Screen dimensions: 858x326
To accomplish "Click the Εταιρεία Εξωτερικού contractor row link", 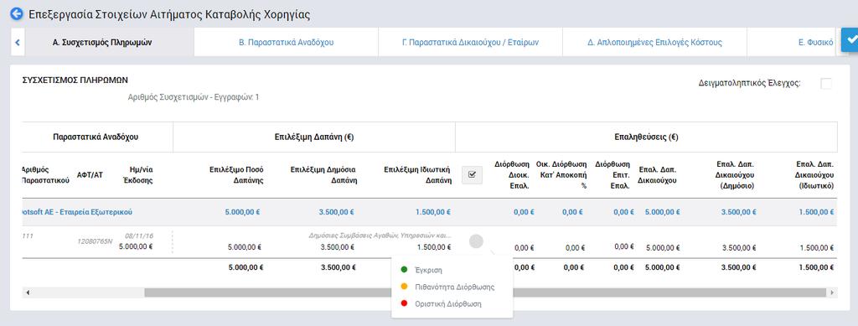I will click(x=76, y=212).
